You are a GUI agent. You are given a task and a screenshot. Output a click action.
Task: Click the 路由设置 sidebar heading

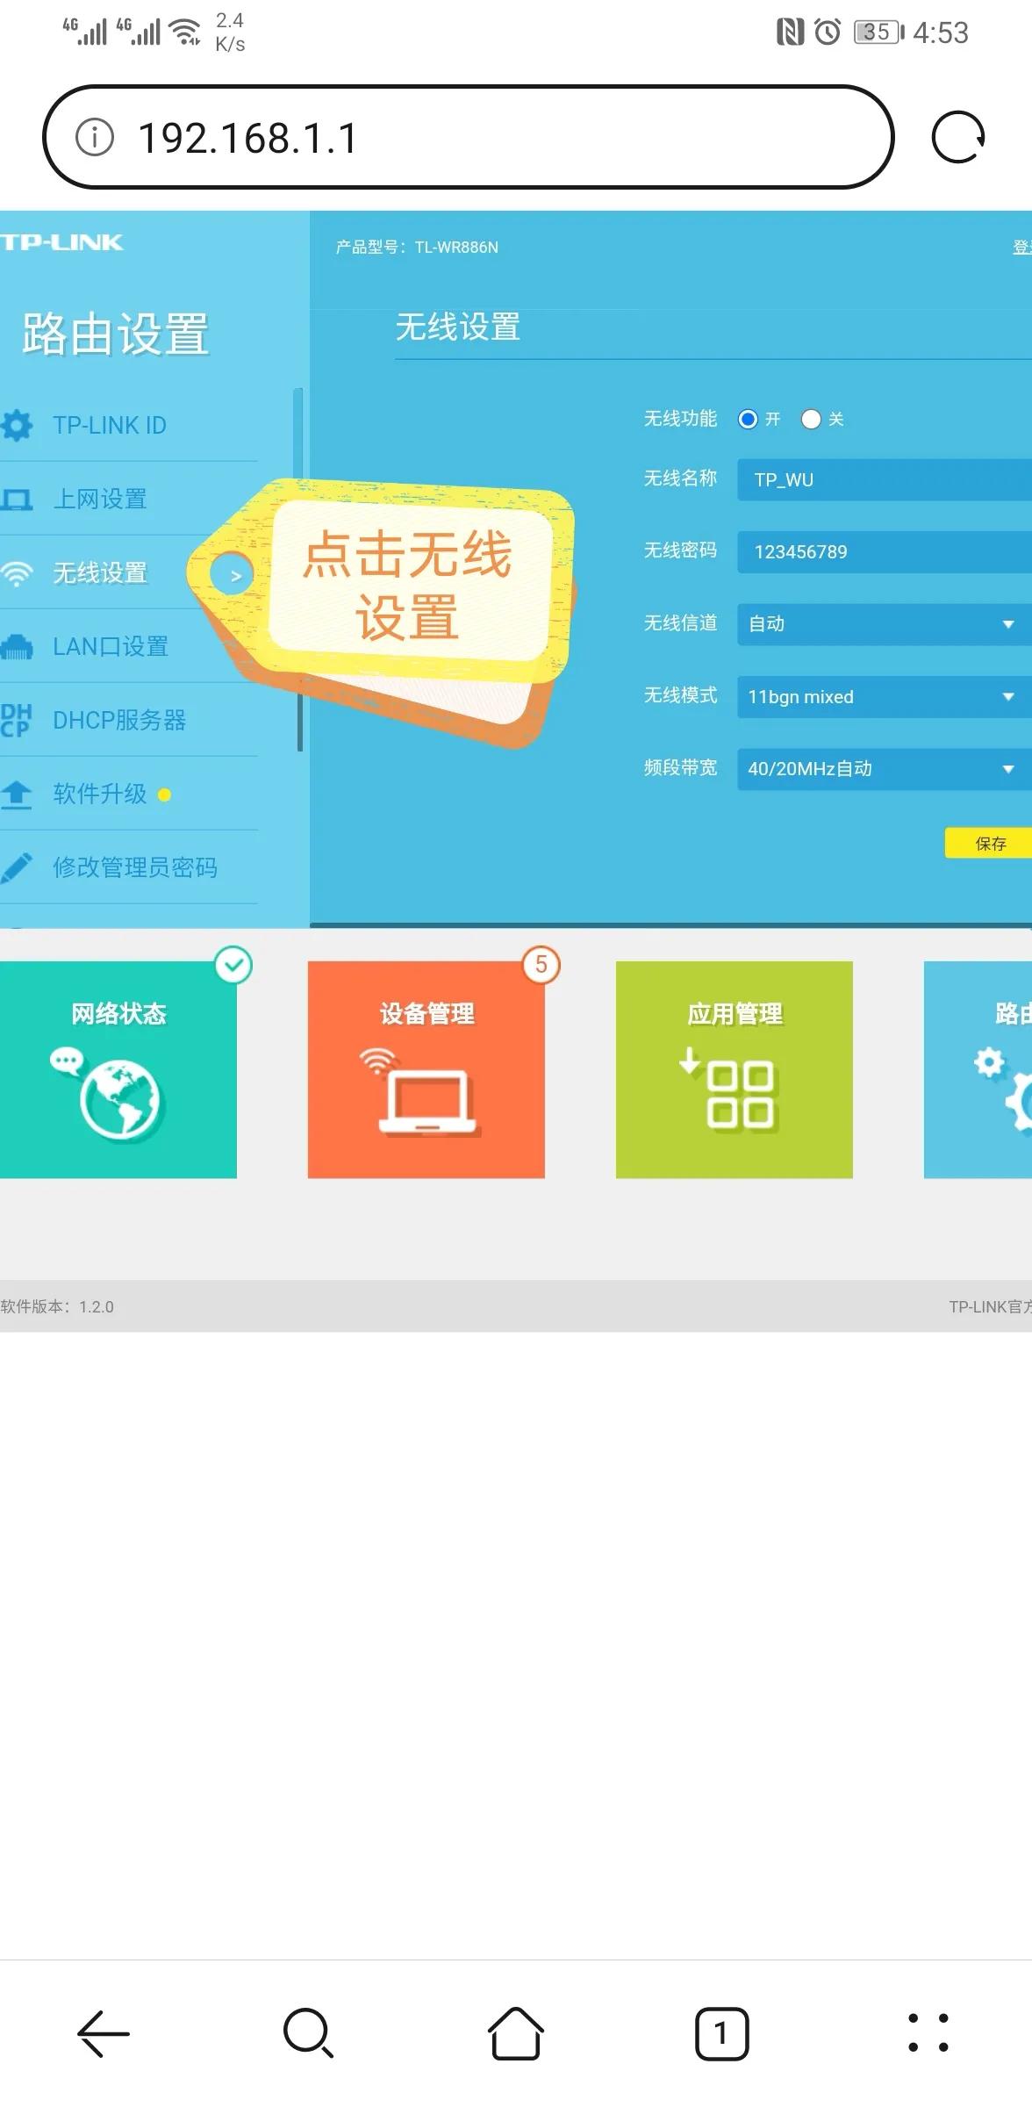[x=115, y=334]
